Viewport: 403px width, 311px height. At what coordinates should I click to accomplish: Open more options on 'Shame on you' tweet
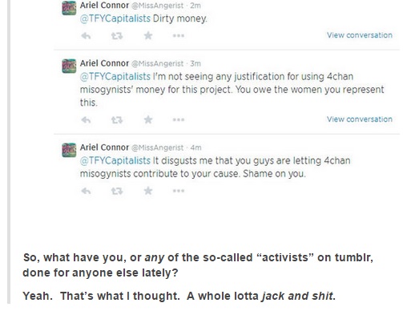(179, 191)
